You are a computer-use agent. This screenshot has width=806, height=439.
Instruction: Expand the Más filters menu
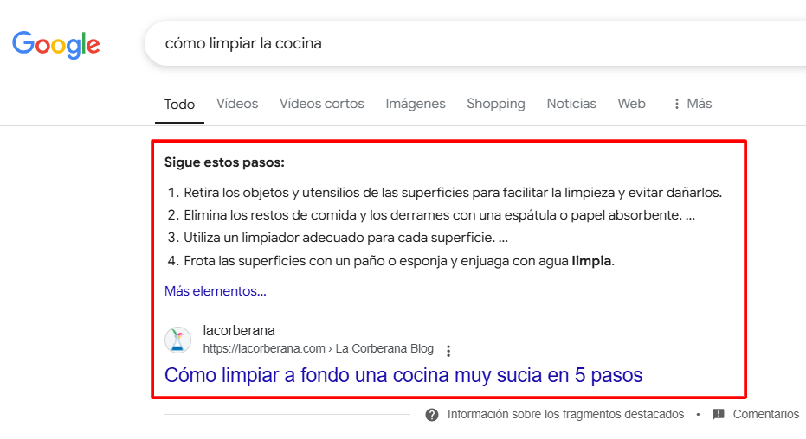click(692, 104)
